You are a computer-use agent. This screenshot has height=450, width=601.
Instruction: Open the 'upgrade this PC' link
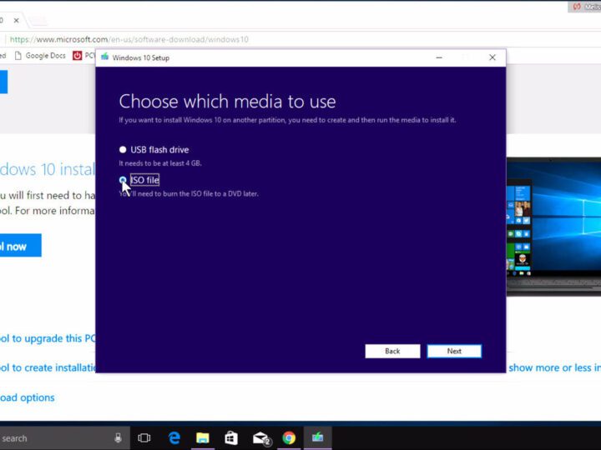click(48, 338)
